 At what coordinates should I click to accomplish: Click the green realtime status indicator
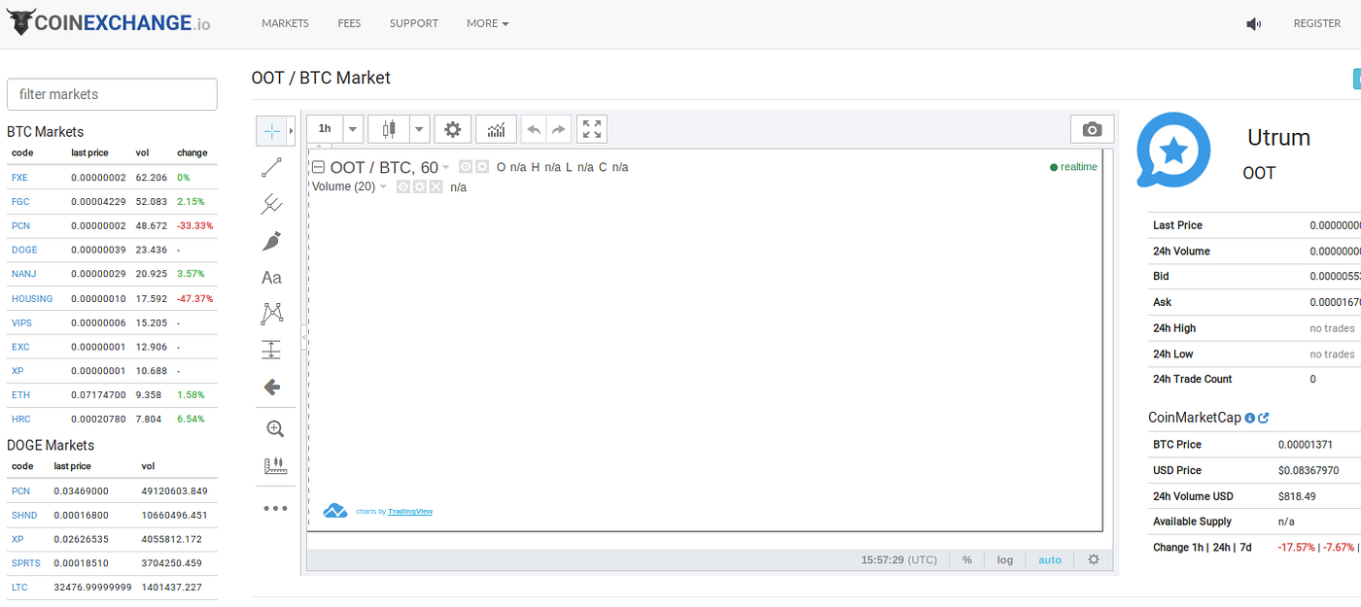[1073, 167]
